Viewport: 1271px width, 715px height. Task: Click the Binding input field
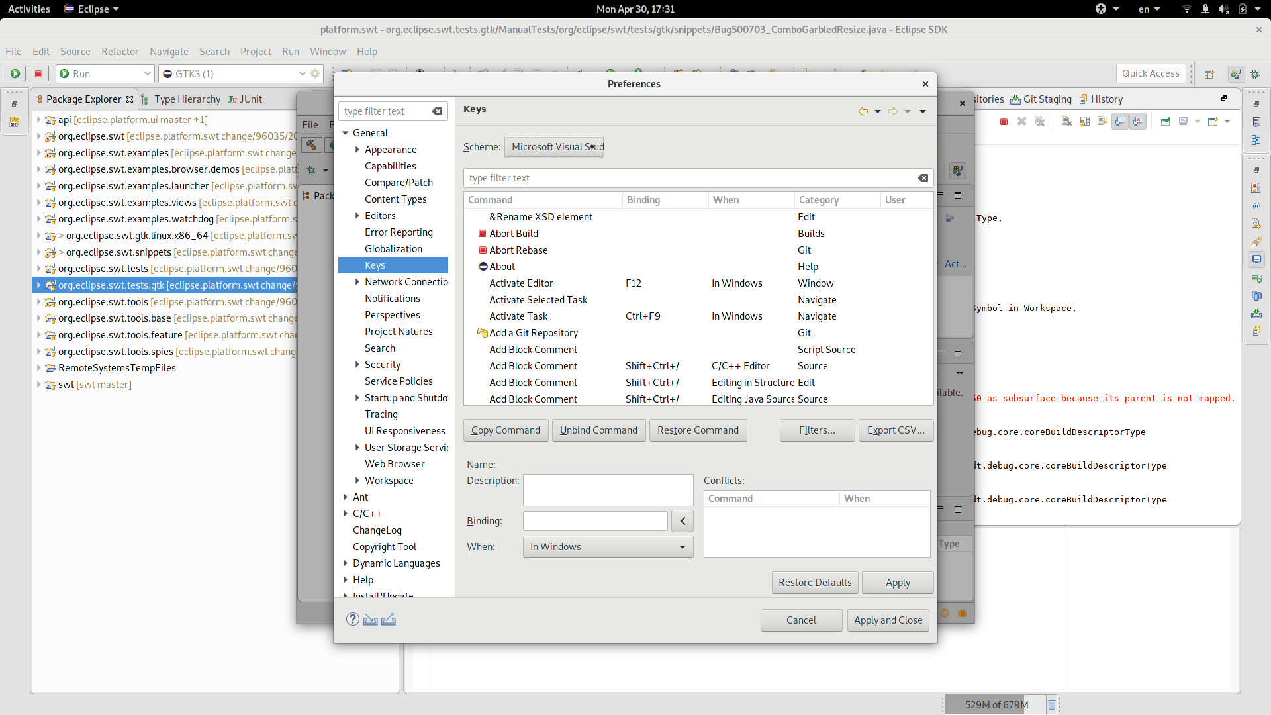(595, 521)
